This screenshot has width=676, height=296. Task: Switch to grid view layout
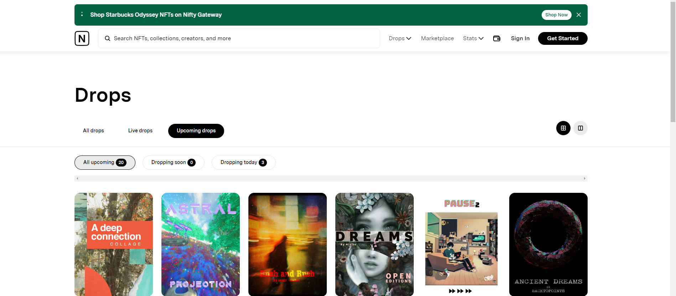563,128
